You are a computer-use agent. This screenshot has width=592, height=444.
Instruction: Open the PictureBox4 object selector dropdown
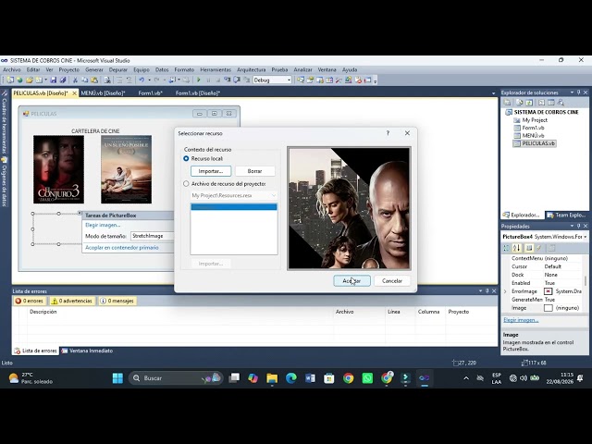point(585,237)
